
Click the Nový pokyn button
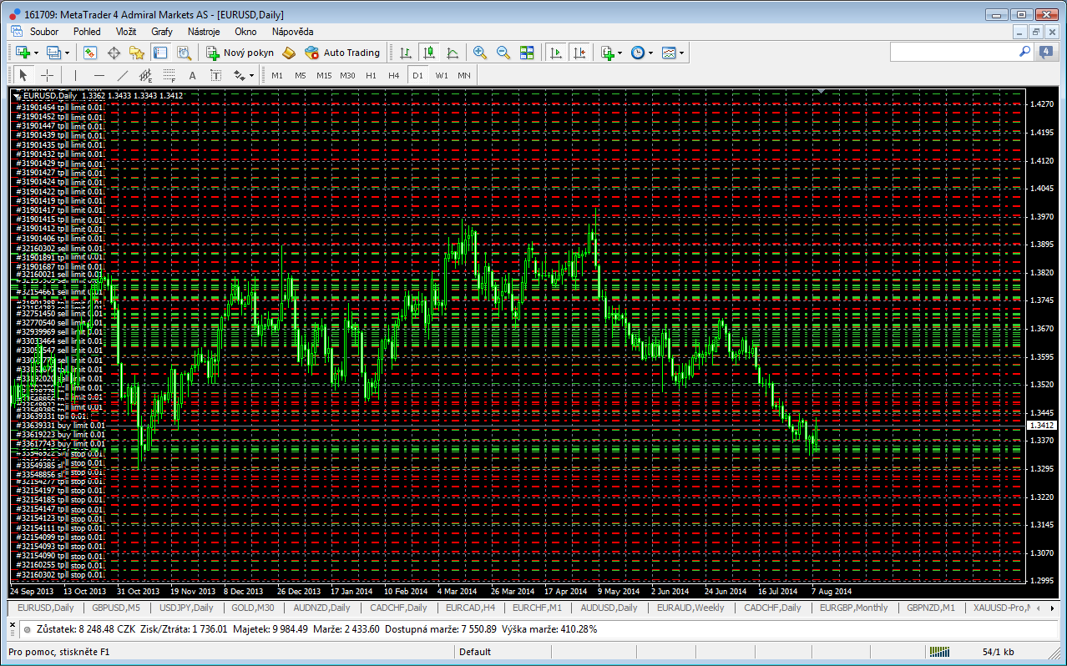(x=240, y=53)
